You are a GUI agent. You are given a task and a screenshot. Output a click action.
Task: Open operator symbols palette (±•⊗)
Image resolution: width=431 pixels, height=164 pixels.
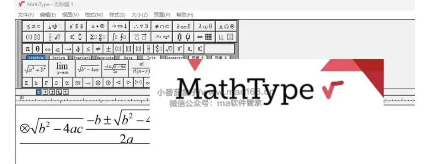(98, 26)
